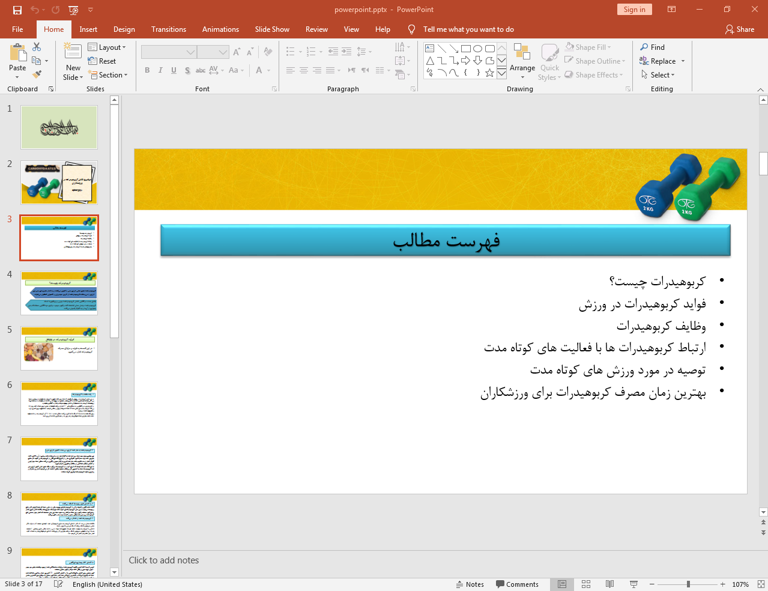
Task: Toggle text shadow formatting
Action: (x=187, y=70)
